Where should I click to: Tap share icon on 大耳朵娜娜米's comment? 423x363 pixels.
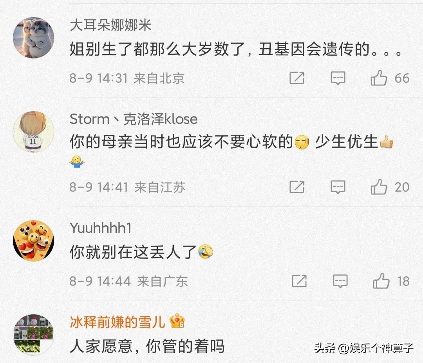(297, 78)
